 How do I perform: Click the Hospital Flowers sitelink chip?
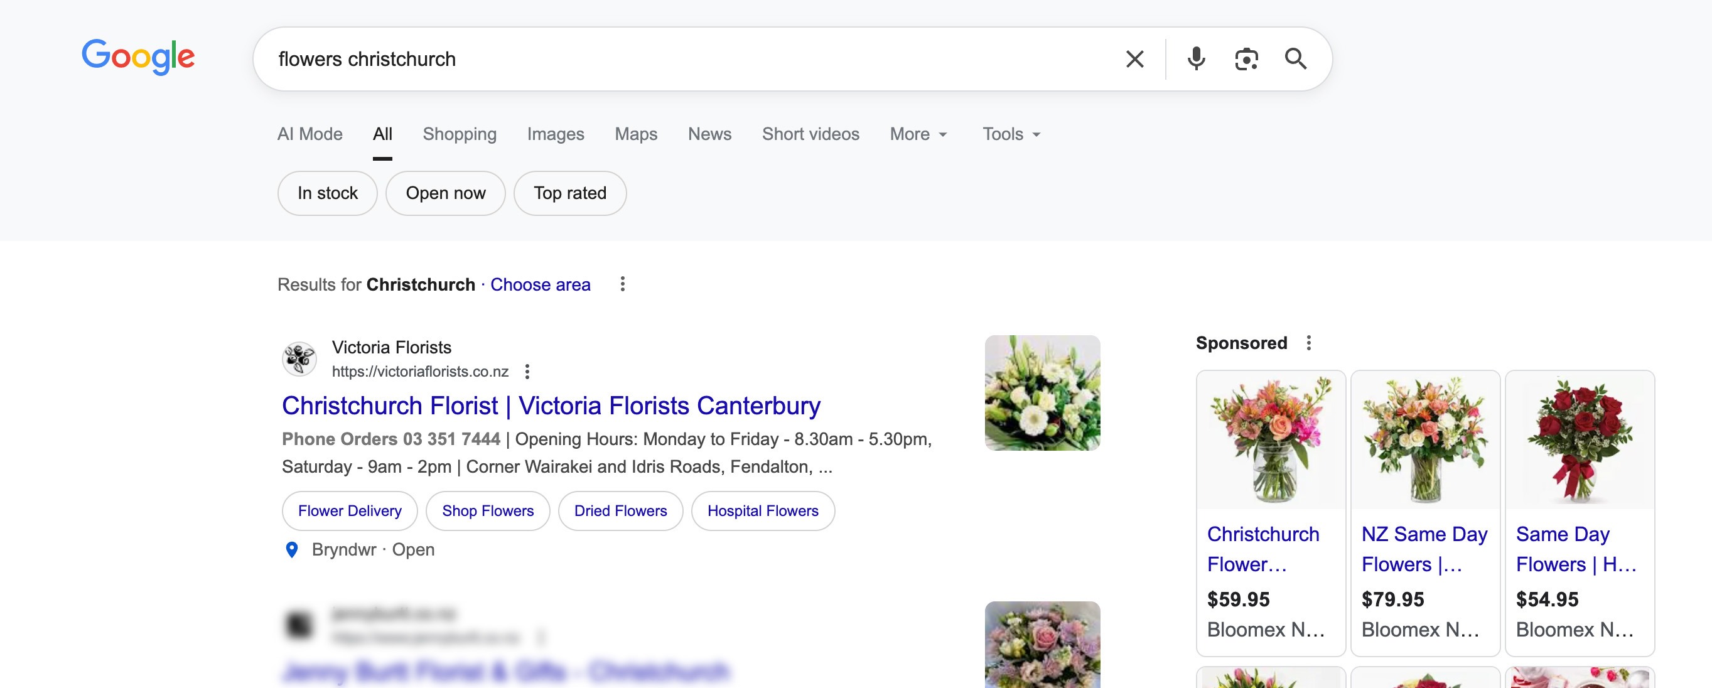(x=762, y=511)
